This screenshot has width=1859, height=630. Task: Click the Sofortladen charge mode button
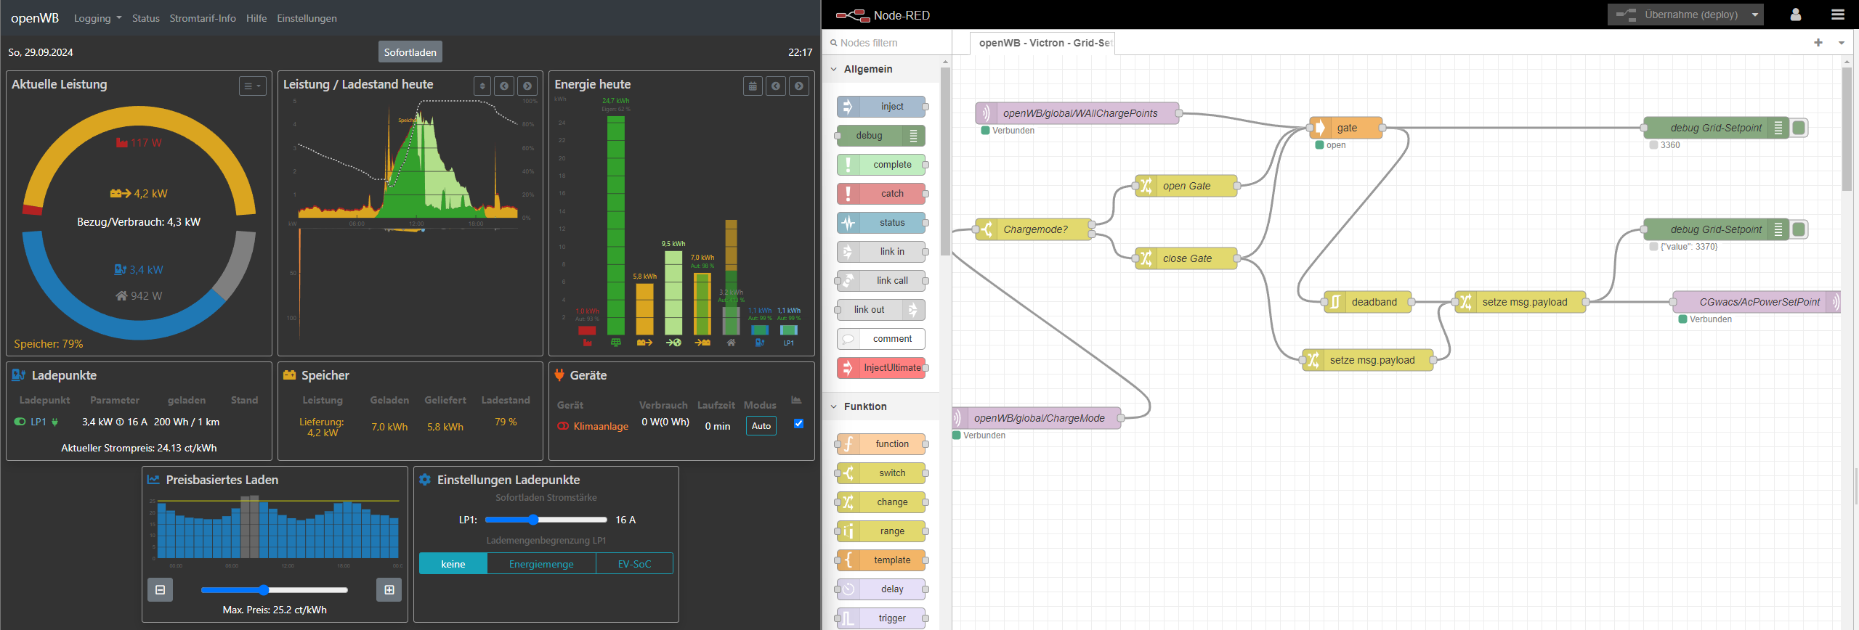(410, 52)
